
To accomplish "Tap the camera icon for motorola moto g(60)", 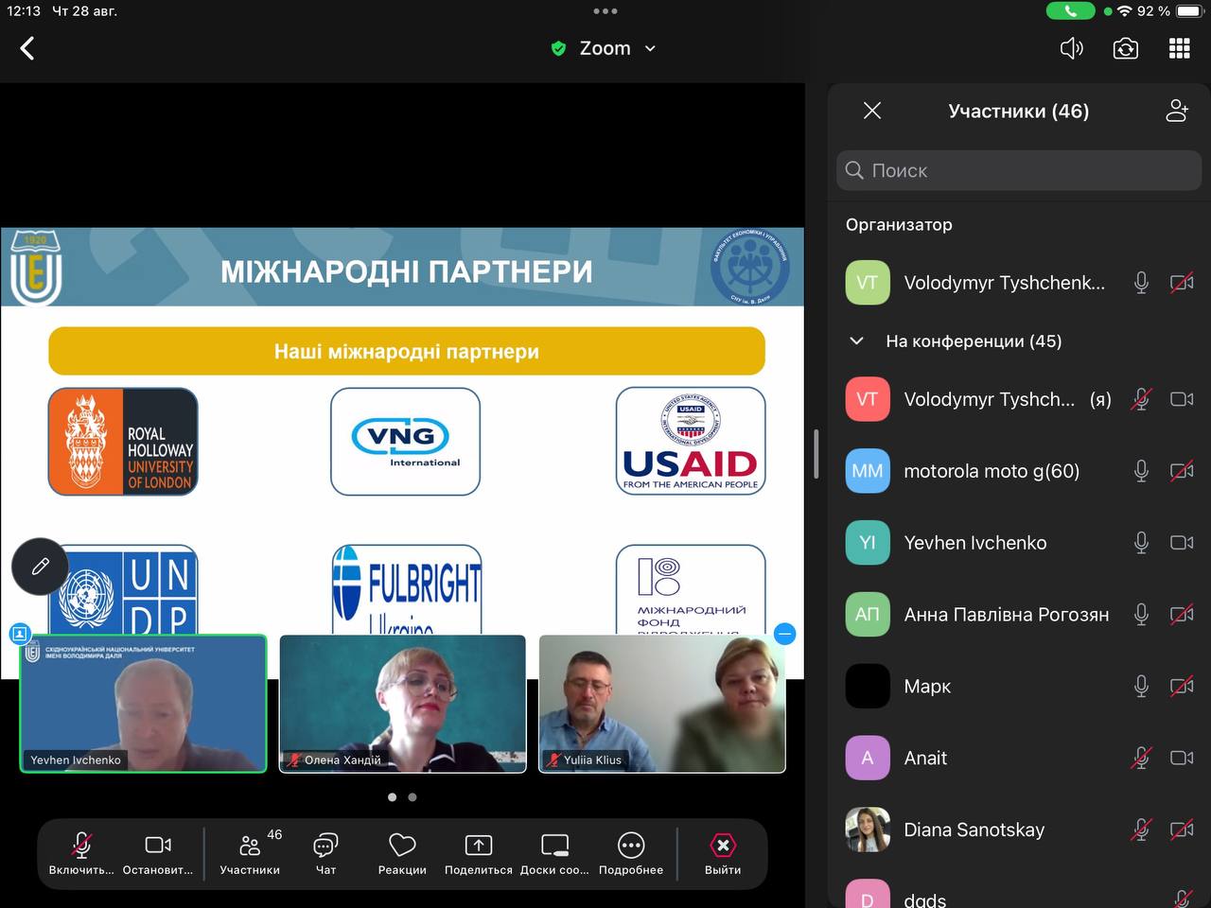I will 1182,471.
